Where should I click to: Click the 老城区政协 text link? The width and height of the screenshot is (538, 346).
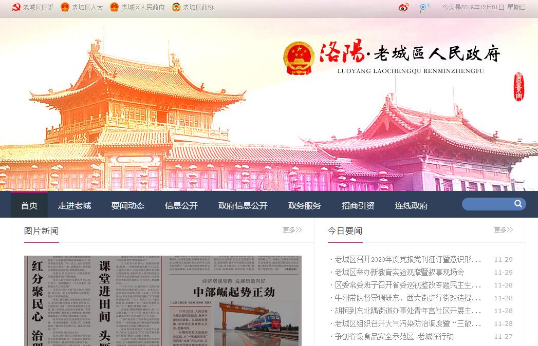pos(198,7)
